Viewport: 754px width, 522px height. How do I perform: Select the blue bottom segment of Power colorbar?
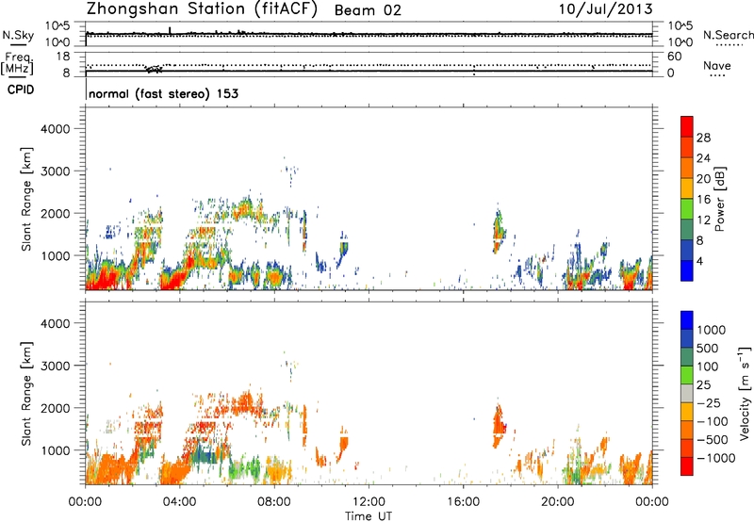[x=687, y=270]
